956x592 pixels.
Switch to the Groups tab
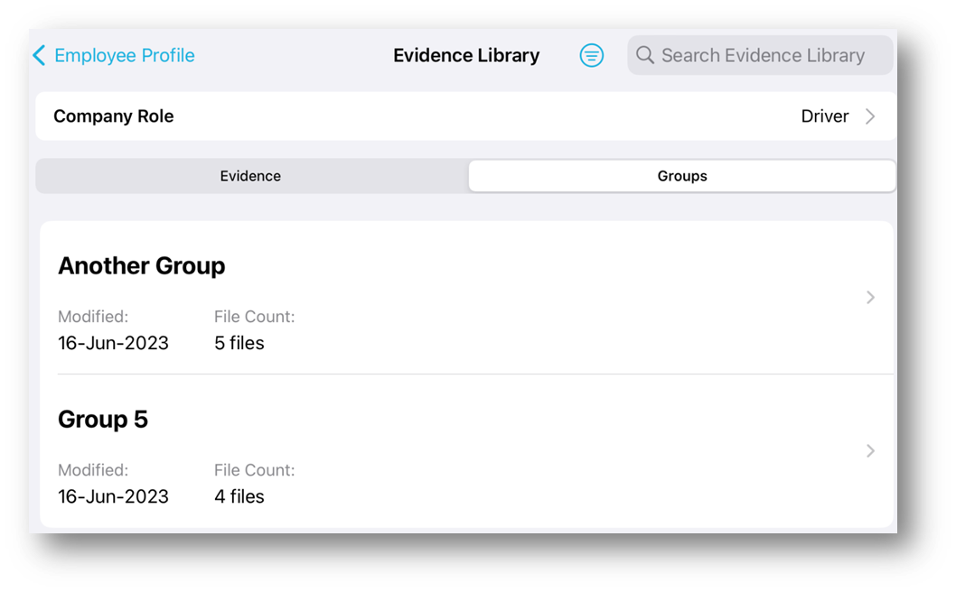[681, 176]
